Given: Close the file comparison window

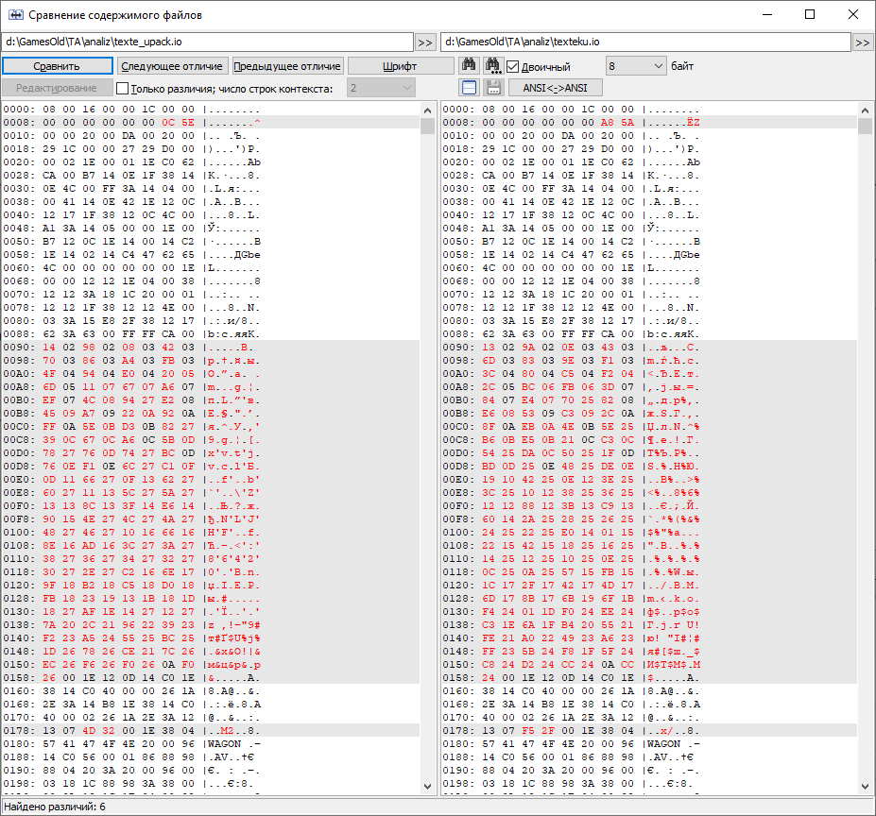Looking at the screenshot, I should coord(852,14).
